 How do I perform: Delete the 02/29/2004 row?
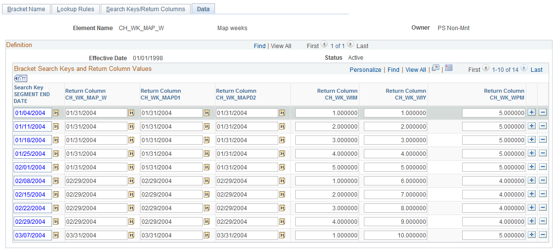[543, 221]
